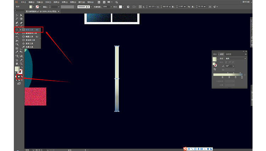Image resolution: width=266 pixels, height=151 pixels.
Task: Click the pink textured rectangle on canvas
Action: [x=35, y=96]
